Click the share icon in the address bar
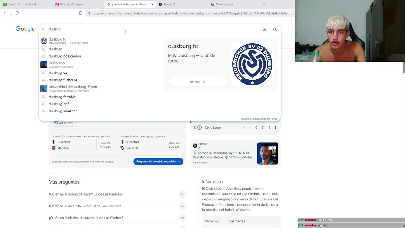Viewport: 405px width, 228px height. 294,13
